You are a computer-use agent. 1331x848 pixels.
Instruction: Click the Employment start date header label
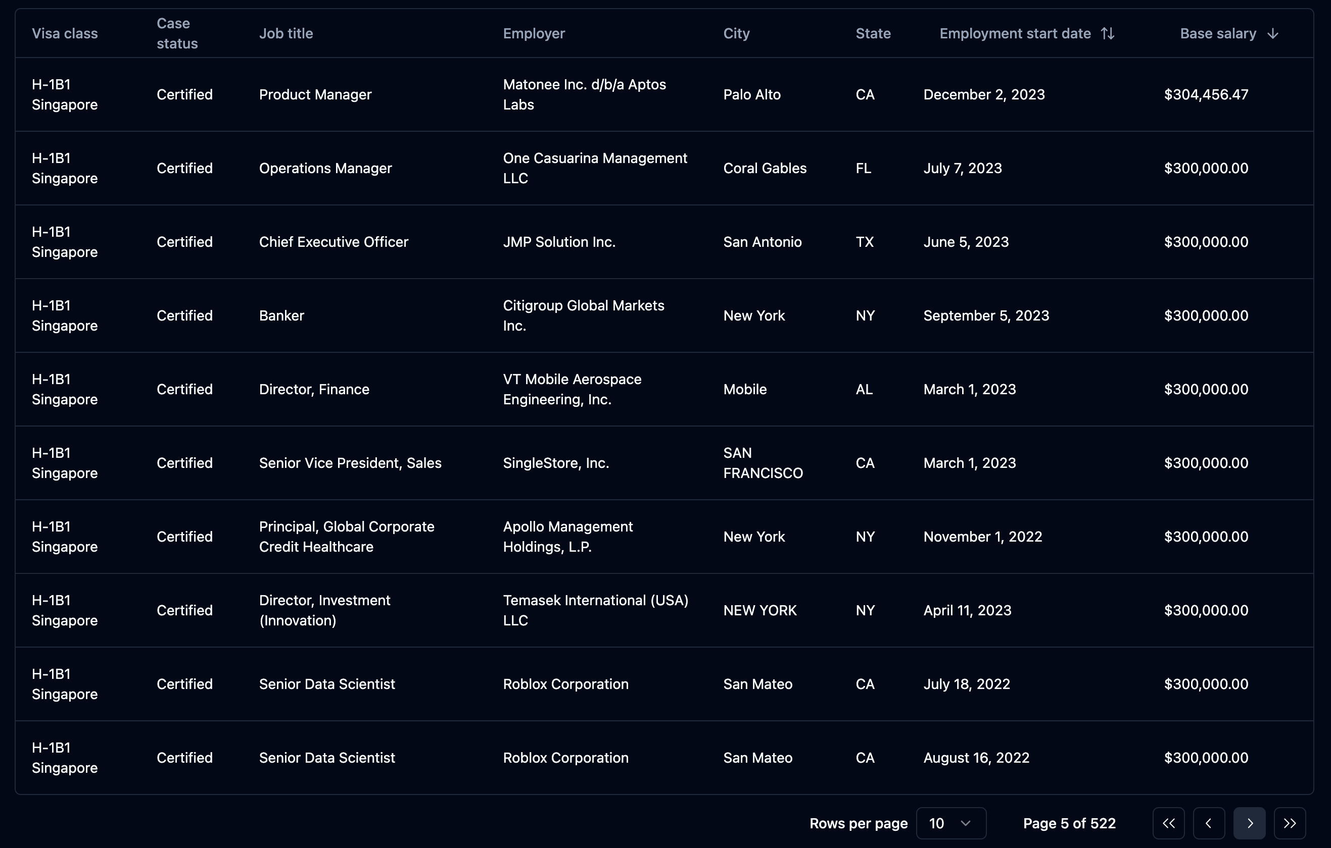coord(1015,34)
